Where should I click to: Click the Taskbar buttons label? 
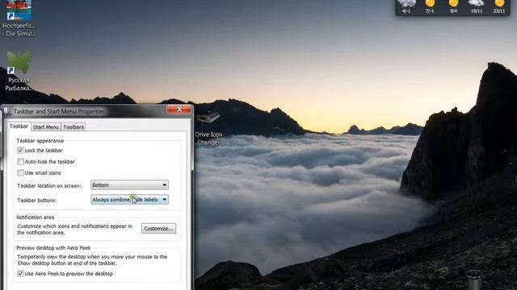coord(36,201)
